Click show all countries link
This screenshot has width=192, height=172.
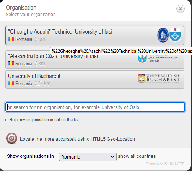tap(137, 156)
